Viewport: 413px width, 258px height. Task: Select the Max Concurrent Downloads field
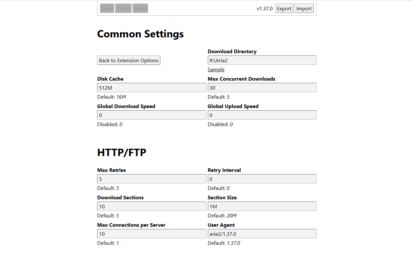262,88
